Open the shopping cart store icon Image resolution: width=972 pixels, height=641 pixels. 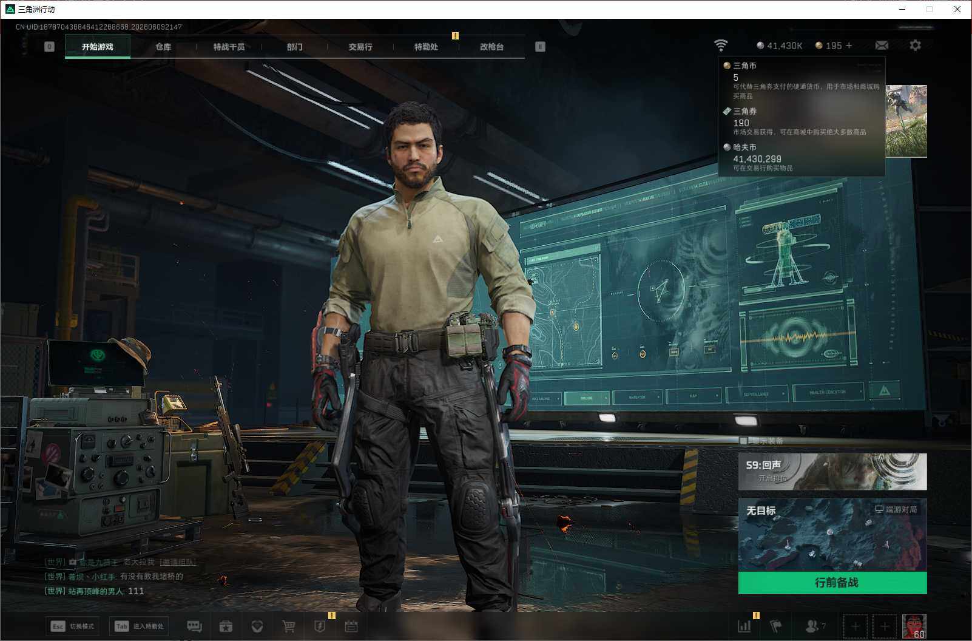[x=289, y=626]
